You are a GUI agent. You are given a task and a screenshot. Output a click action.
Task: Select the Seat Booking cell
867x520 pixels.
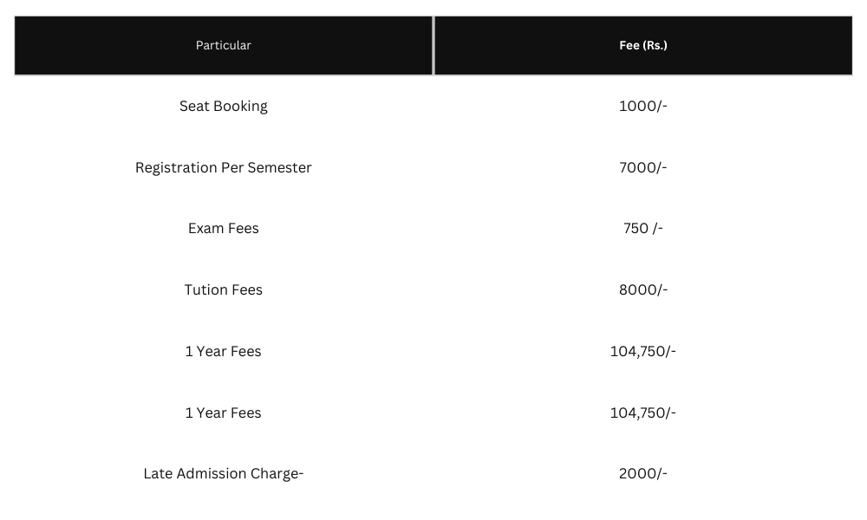click(224, 106)
